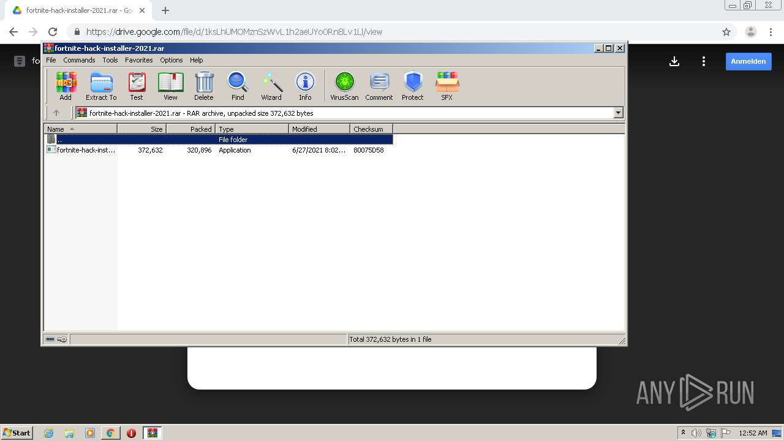Go back in Chrome
784x441 pixels.
[x=13, y=32]
